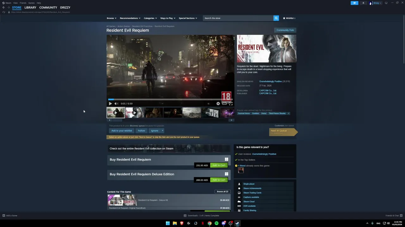Click the plus button after product tags

(288, 113)
